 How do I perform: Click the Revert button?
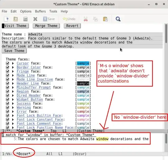(x=72, y=26)
